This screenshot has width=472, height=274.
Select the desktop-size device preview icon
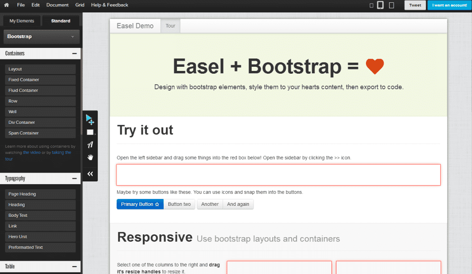[x=391, y=5]
